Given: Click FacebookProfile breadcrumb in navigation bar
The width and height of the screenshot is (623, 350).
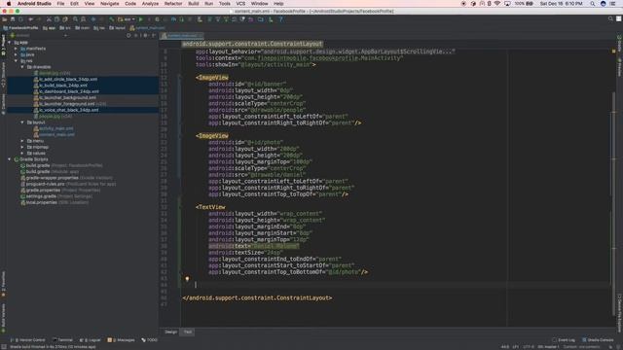Looking at the screenshot, I should pyautogui.click(x=20, y=28).
